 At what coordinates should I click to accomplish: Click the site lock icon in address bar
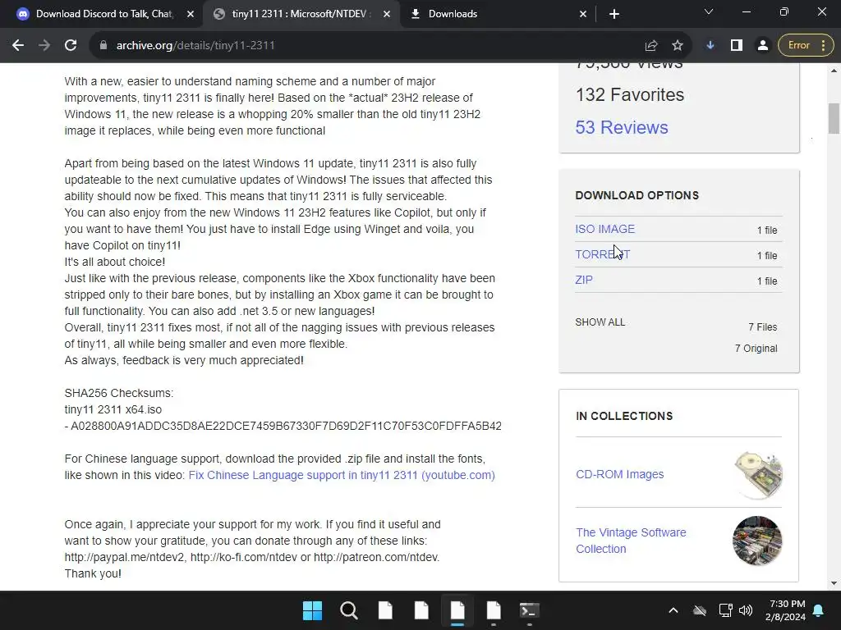point(103,46)
